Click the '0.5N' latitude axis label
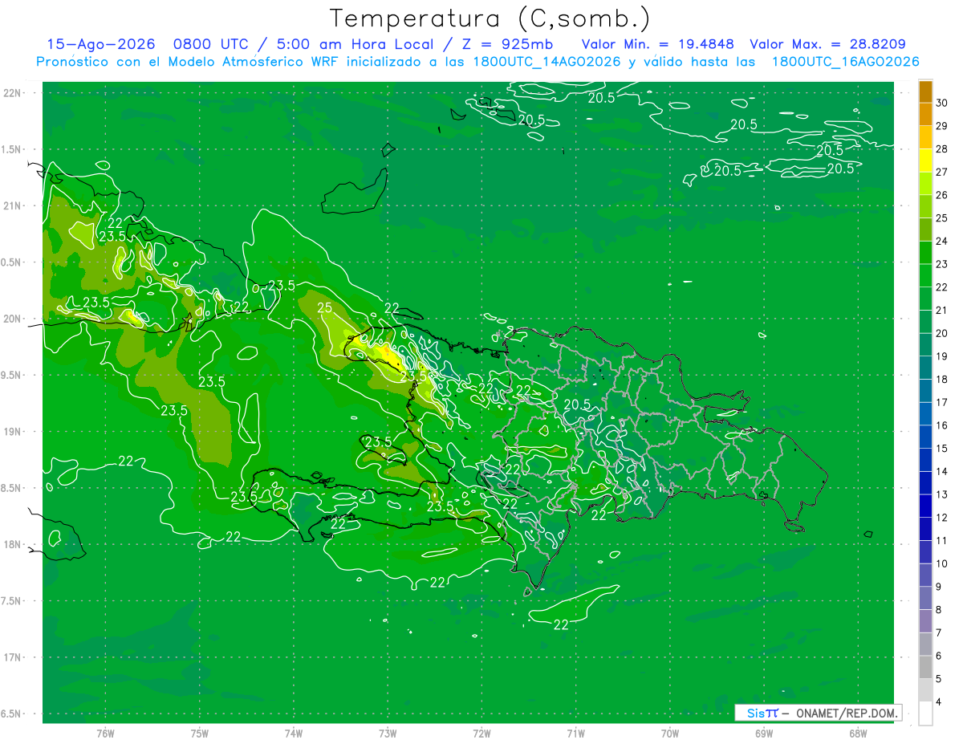The image size is (963, 744). pyautogui.click(x=12, y=262)
